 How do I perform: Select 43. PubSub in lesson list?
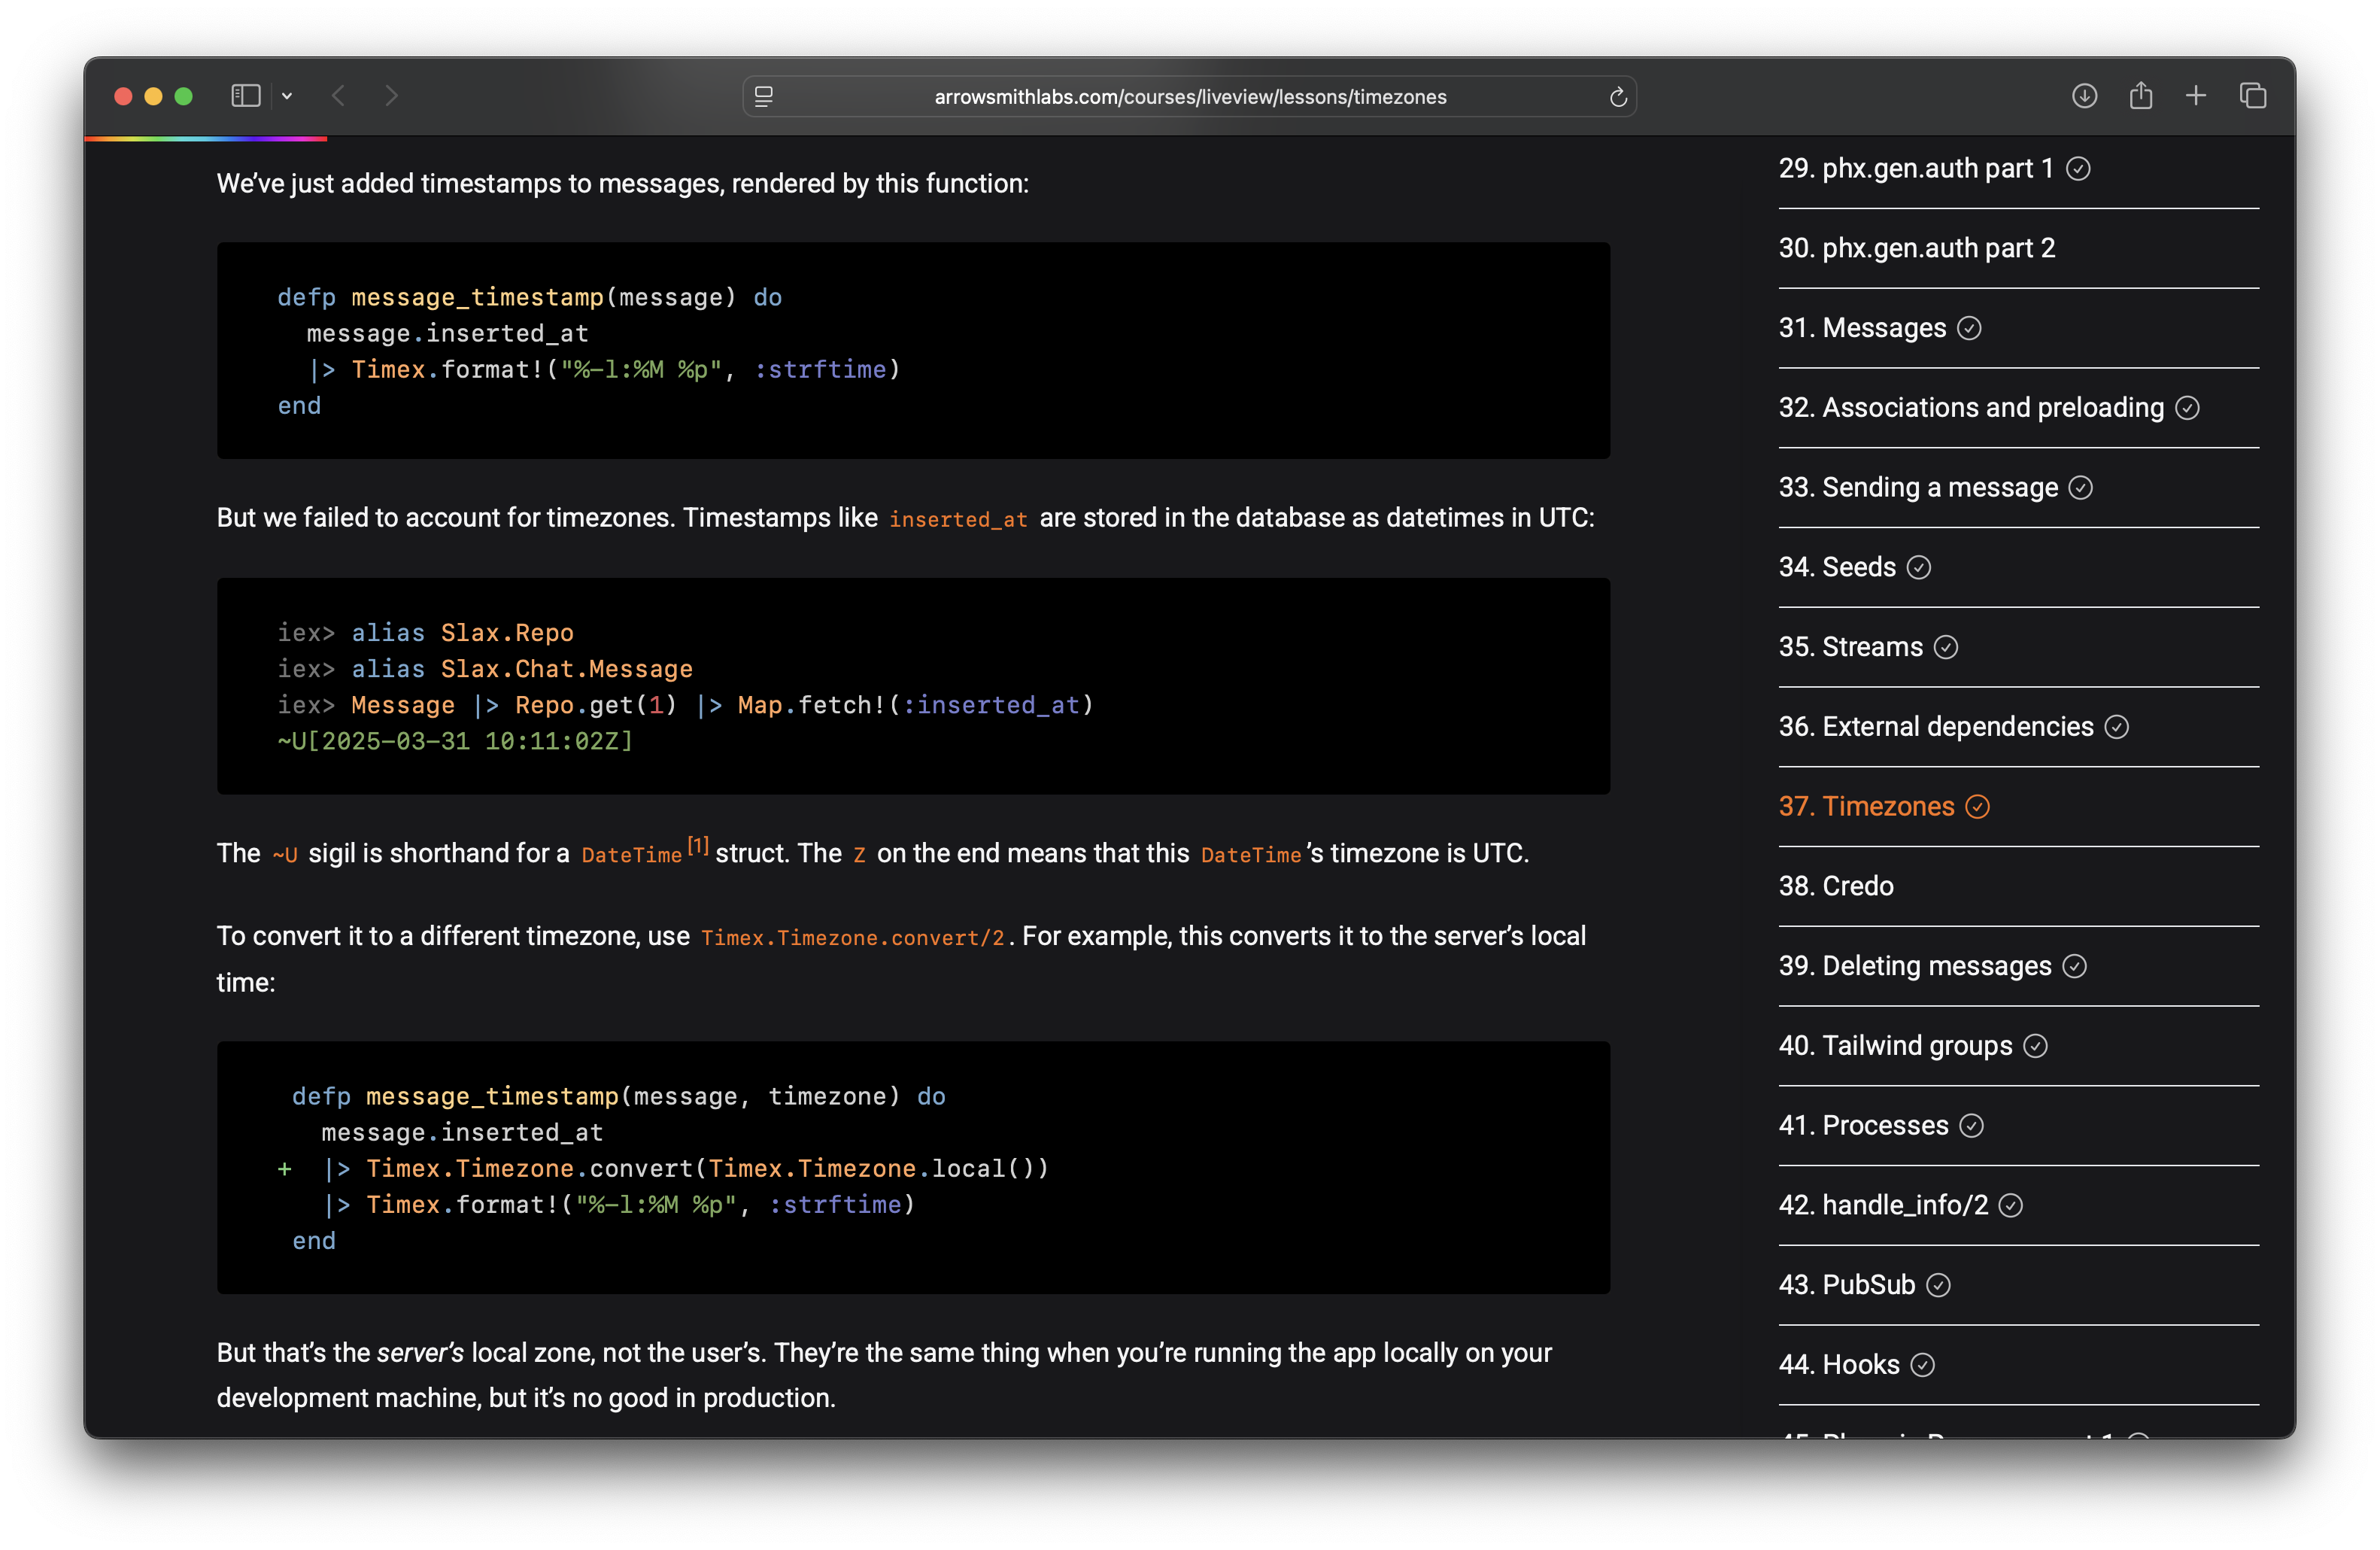click(1846, 1285)
